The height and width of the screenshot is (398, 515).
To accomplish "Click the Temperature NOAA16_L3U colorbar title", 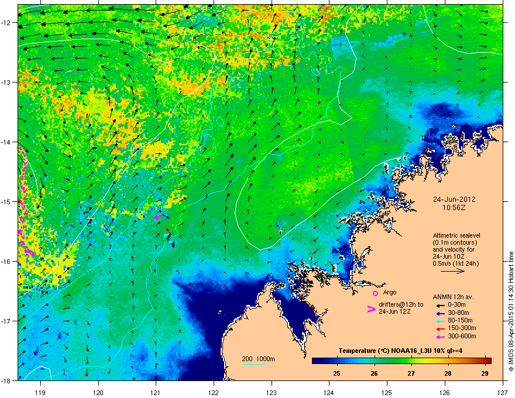I will click(400, 351).
